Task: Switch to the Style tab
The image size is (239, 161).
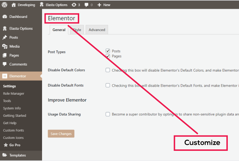Action: [77, 30]
